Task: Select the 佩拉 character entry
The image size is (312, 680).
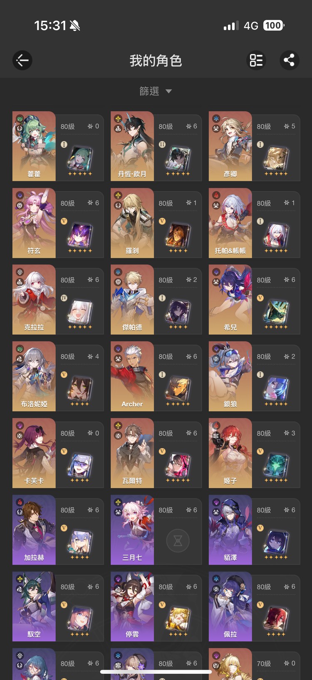Action: [254, 606]
